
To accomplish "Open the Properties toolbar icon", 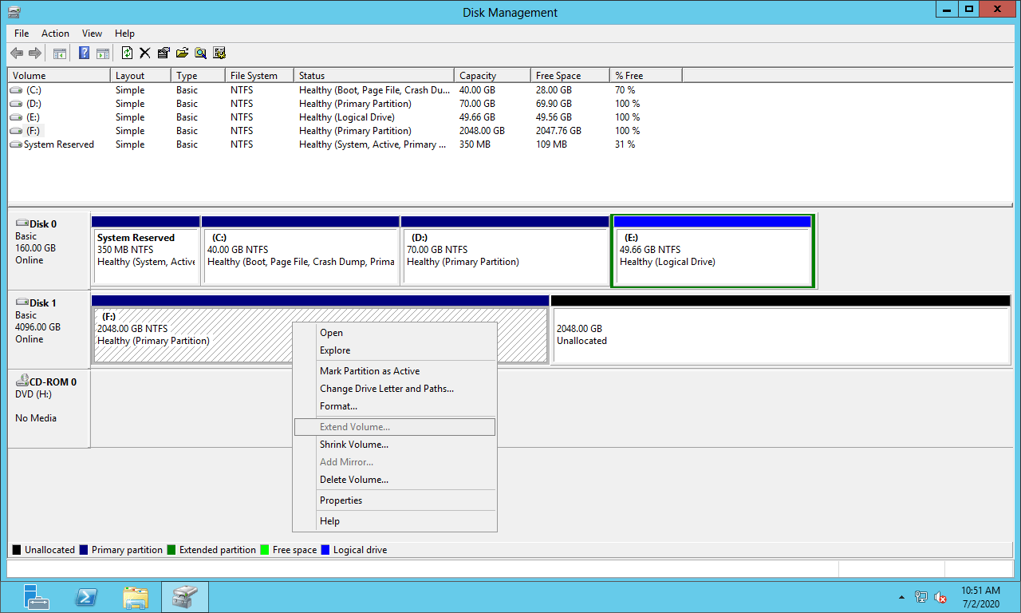I will 164,53.
